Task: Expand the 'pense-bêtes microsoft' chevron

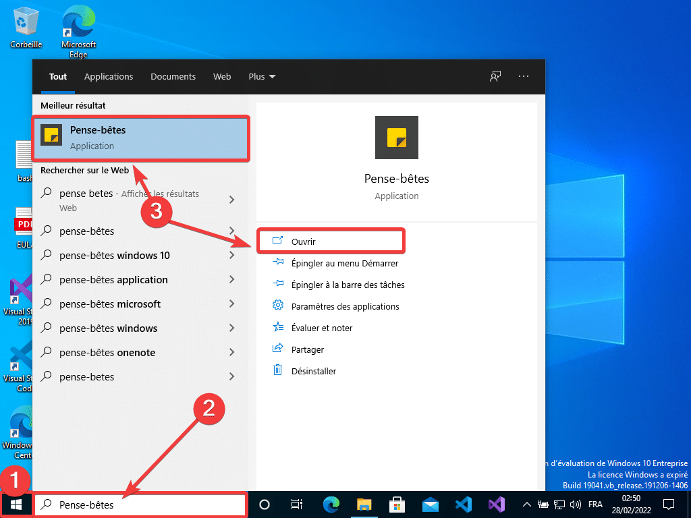Action: (232, 304)
